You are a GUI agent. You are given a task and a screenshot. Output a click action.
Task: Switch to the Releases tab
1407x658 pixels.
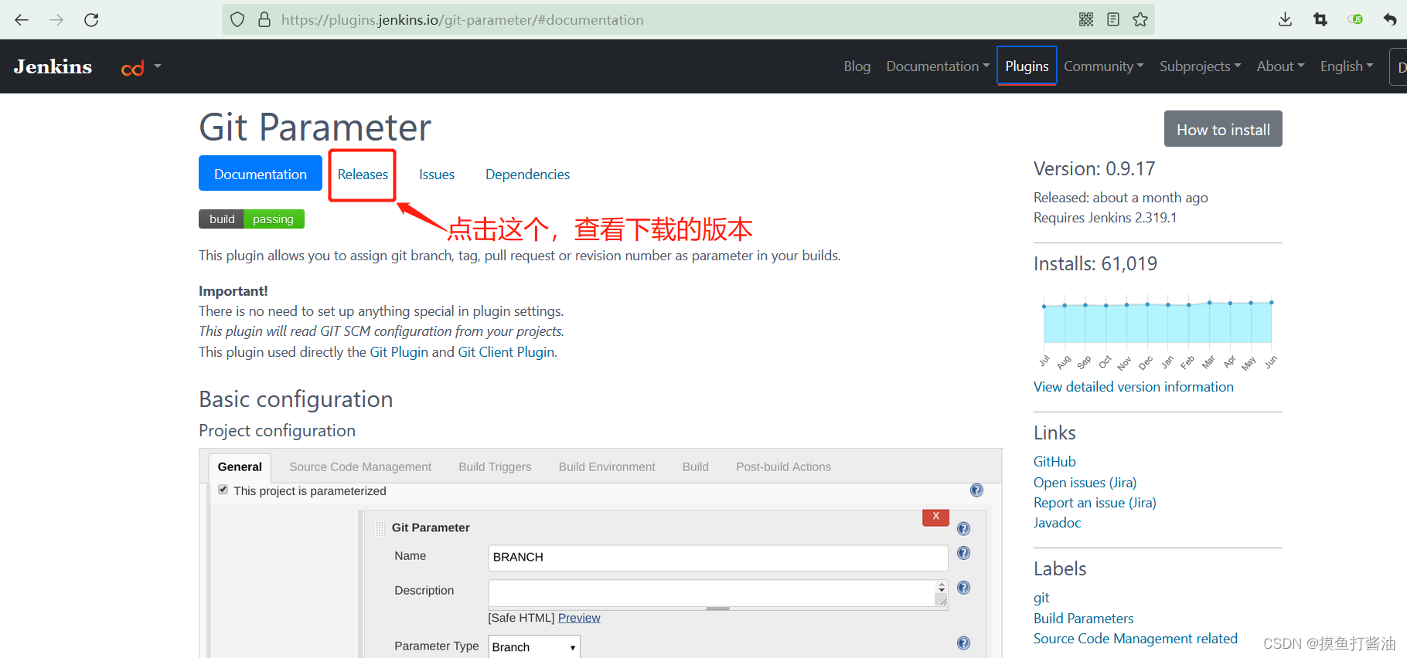click(x=363, y=175)
